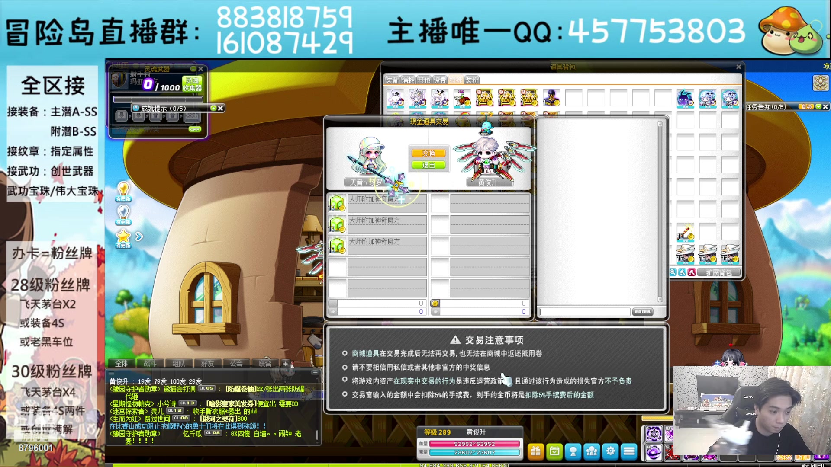Click the 灵魂收集器 soul collector button
The image size is (831, 467).
(192, 84)
